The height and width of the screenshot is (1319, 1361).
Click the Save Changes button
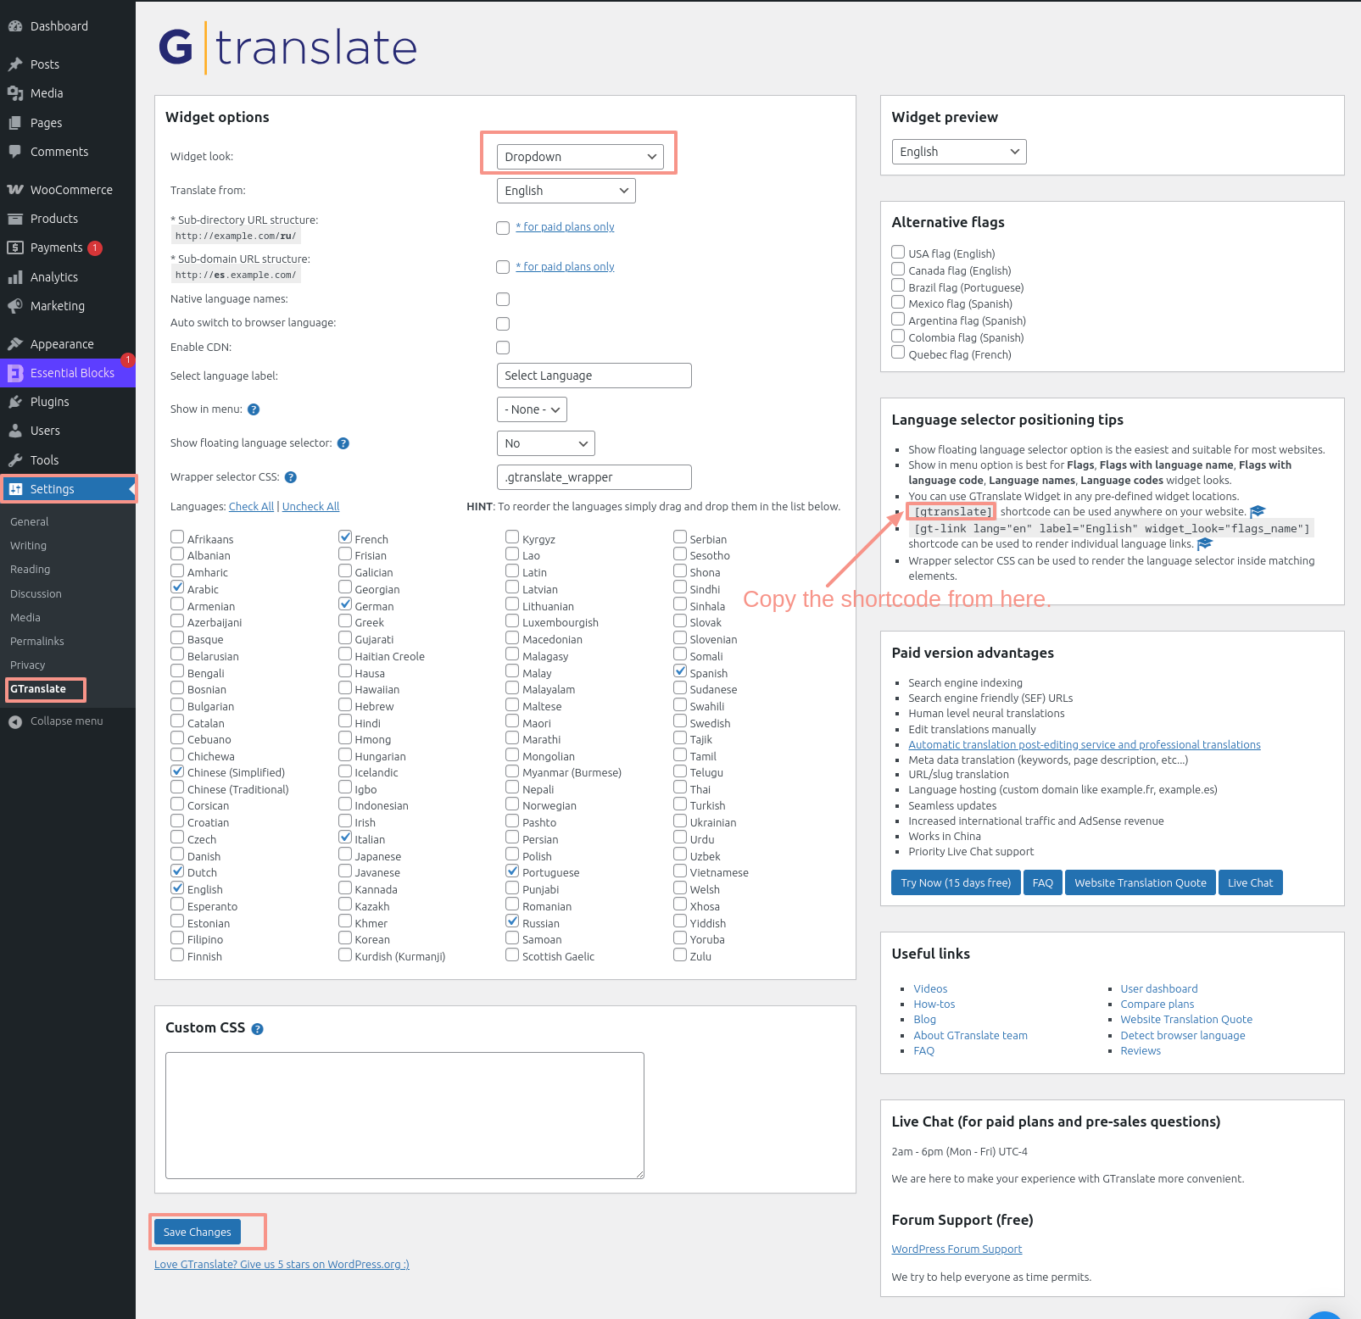click(x=197, y=1232)
